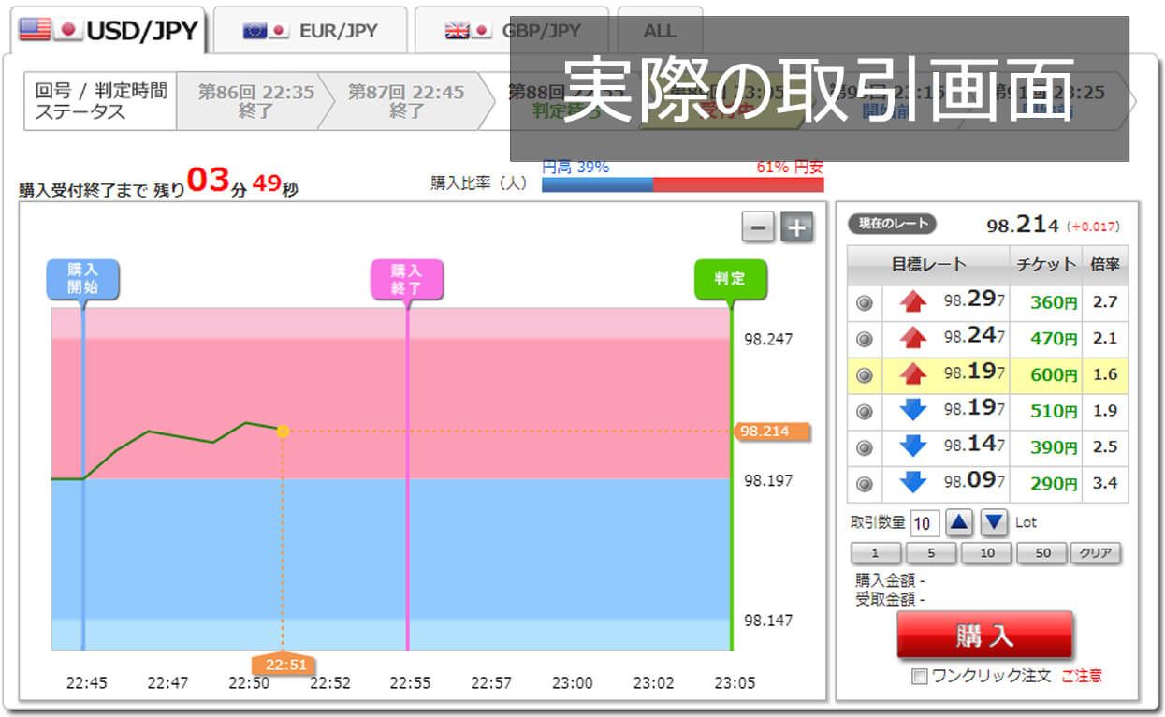Click the 目標レート column header
This screenshot has height=717, width=1165.
coord(928,265)
